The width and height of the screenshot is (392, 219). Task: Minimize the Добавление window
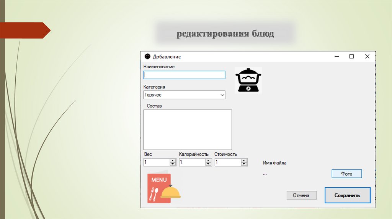(337, 56)
